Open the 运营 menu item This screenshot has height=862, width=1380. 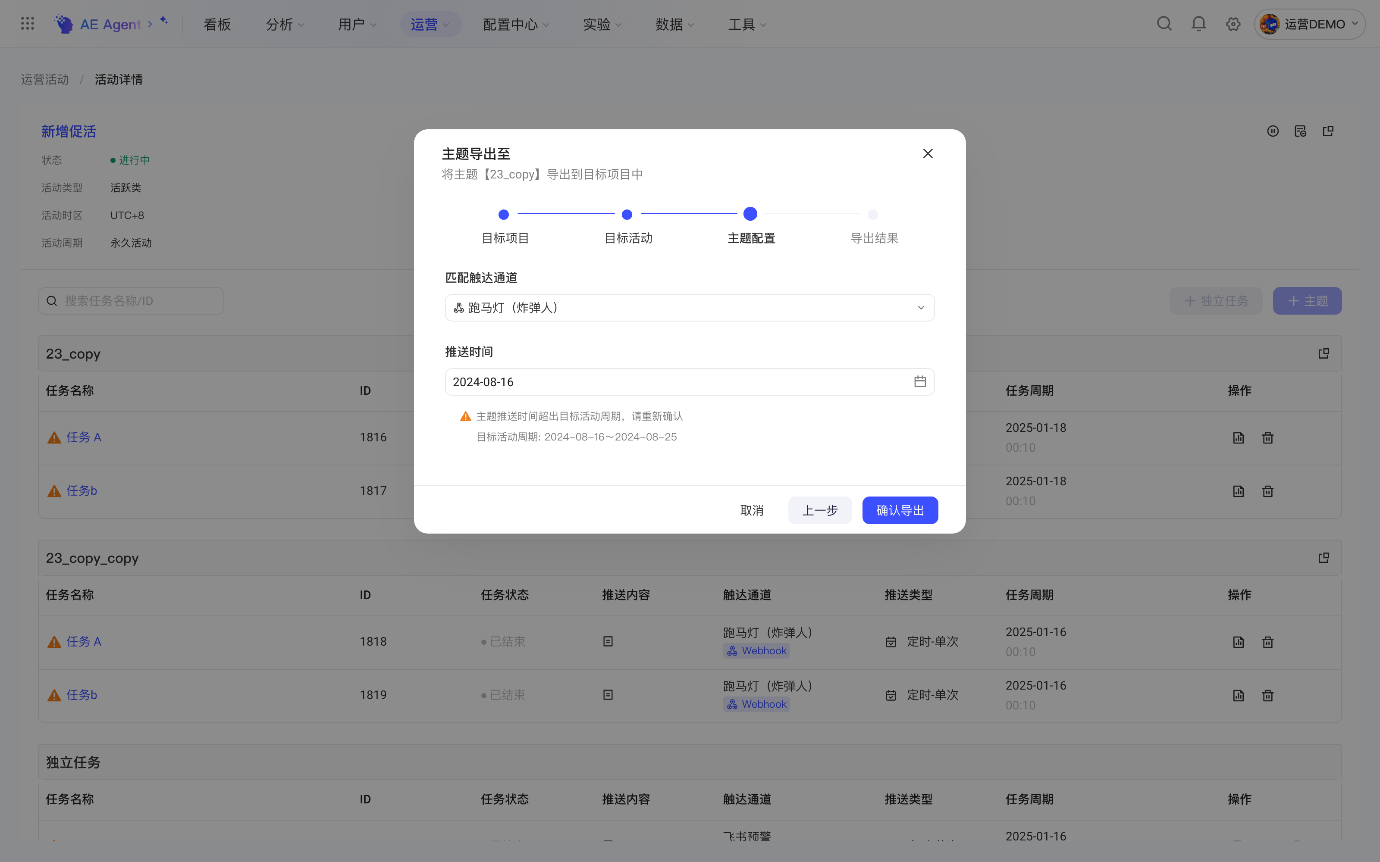tap(430, 25)
